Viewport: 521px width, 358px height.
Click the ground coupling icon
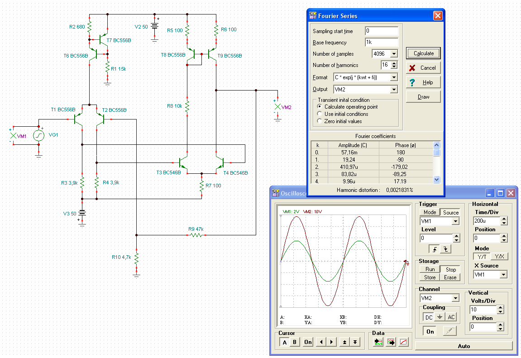[x=440, y=317]
